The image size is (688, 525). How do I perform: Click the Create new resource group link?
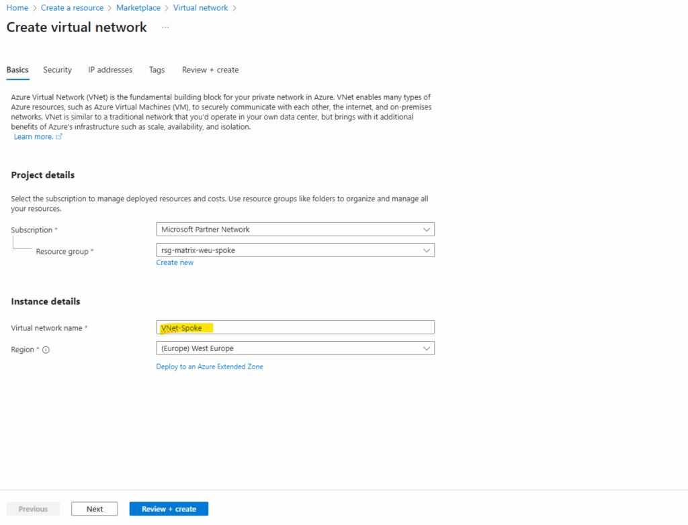pos(175,262)
